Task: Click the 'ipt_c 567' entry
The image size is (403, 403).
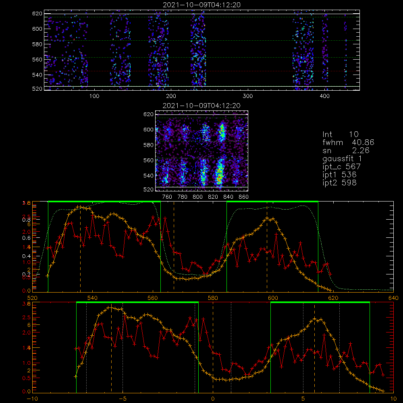Action: [x=342, y=167]
